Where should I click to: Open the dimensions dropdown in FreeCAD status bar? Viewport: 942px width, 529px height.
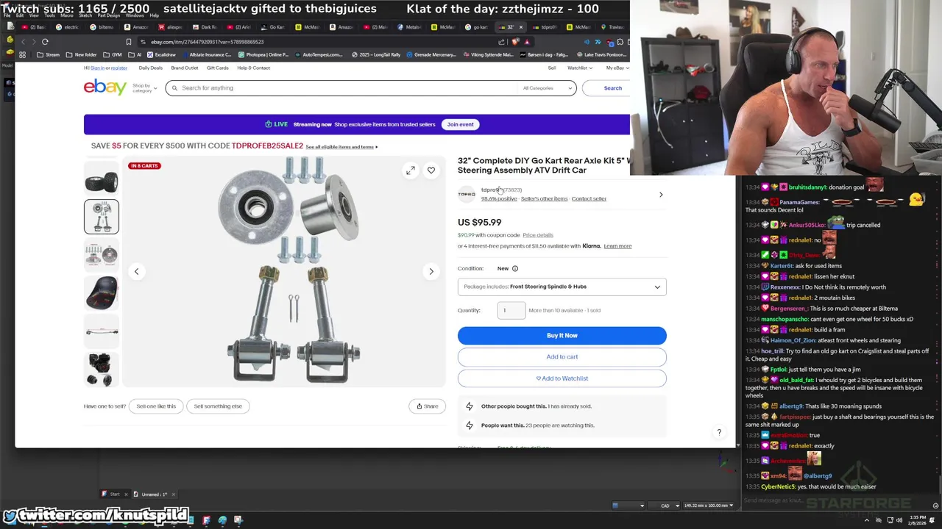tap(708, 505)
